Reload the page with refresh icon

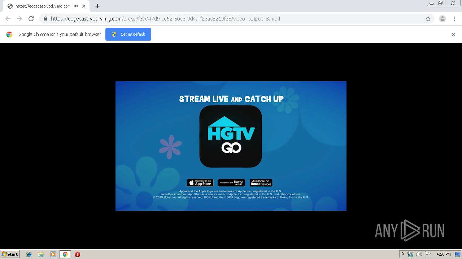click(31, 19)
